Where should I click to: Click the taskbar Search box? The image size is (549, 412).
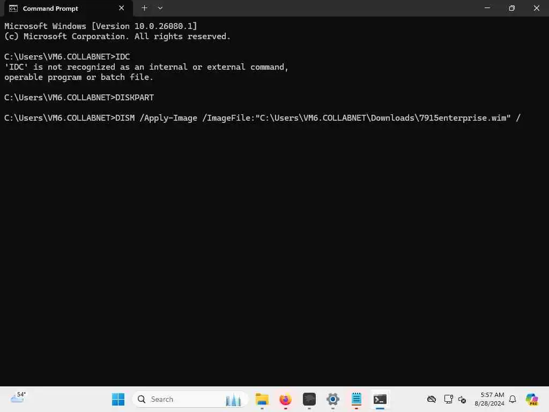point(190,399)
